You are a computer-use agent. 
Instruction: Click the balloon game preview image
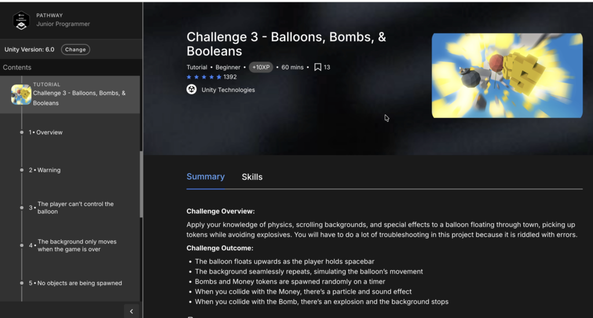507,76
